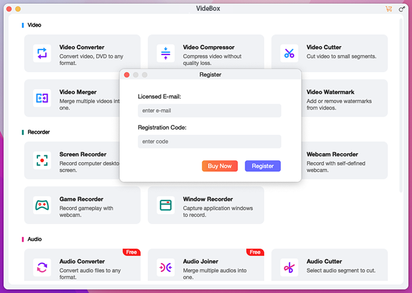The image size is (412, 293).
Task: Close the Register dialog
Action: pyautogui.click(x=127, y=75)
